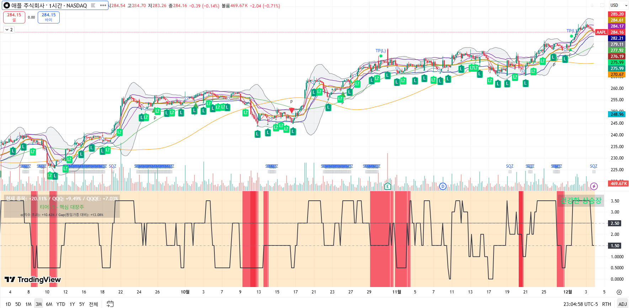Click the red down-triangle signal marker
Viewport: 629px width, 308px height.
[292, 110]
